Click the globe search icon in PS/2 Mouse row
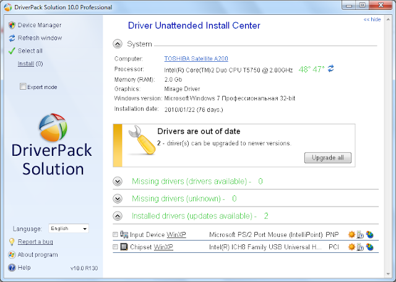Screen dimensions: 396x282 370,234
